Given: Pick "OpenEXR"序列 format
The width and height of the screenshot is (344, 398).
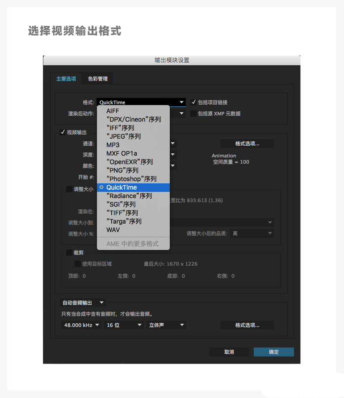Looking at the screenshot, I should (133, 162).
